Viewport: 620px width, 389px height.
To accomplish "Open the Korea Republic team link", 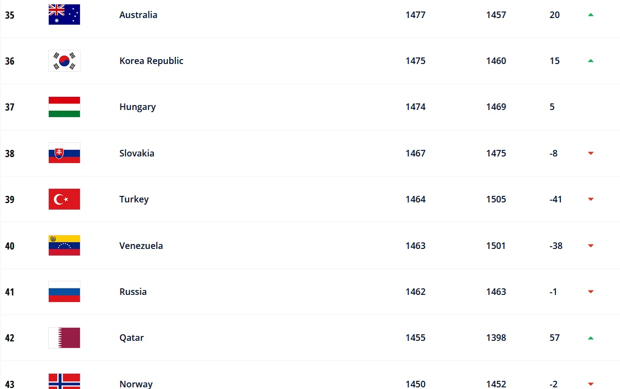I will click(x=151, y=61).
